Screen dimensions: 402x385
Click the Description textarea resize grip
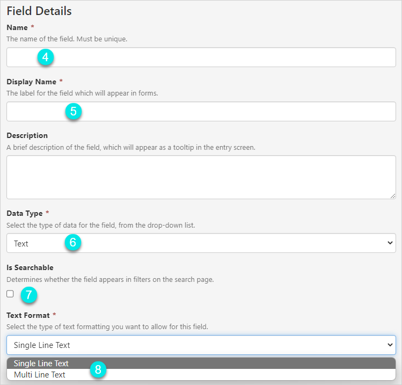(392, 195)
